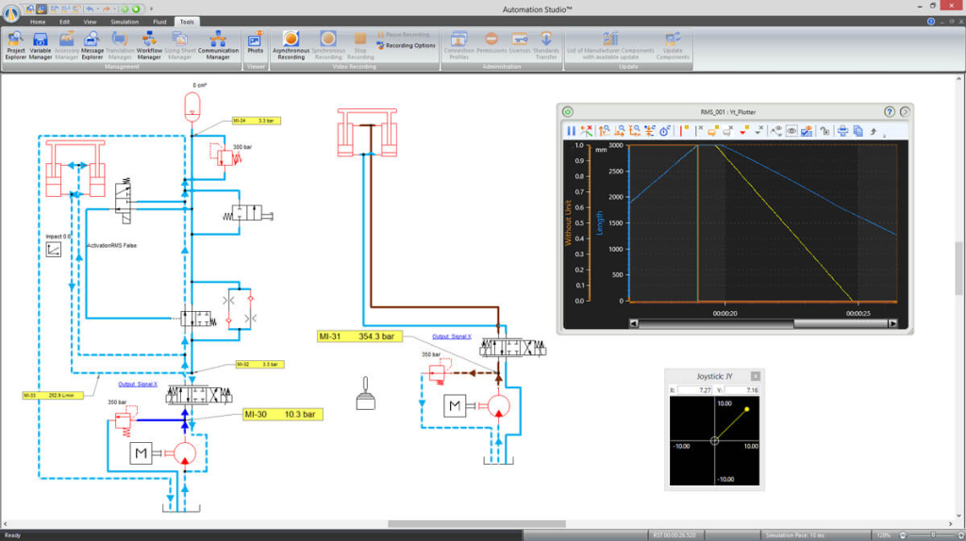Click the right Output_Signal X link
This screenshot has height=541, width=966.
coord(452,336)
